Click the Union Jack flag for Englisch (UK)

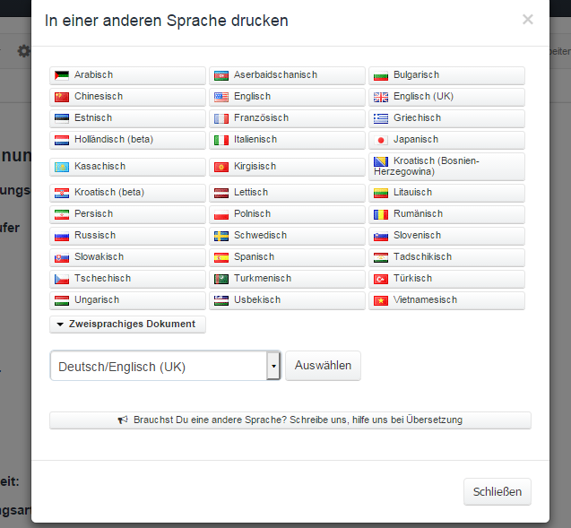381,97
